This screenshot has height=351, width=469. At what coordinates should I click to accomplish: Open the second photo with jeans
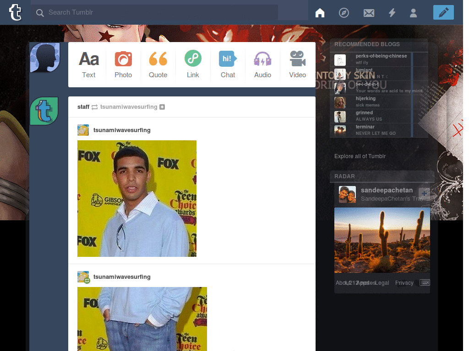(142, 319)
